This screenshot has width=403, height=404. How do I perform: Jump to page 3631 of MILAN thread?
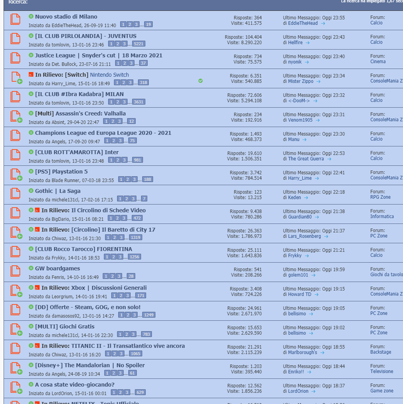tap(139, 102)
